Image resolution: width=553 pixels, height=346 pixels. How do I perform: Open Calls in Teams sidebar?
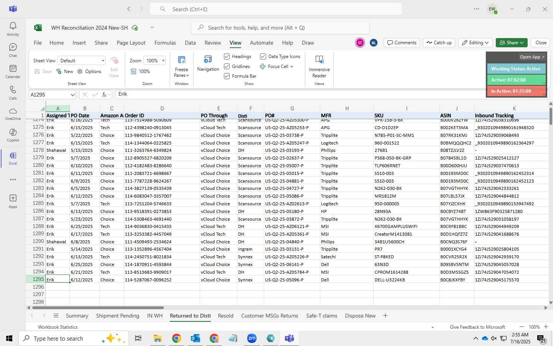click(13, 93)
